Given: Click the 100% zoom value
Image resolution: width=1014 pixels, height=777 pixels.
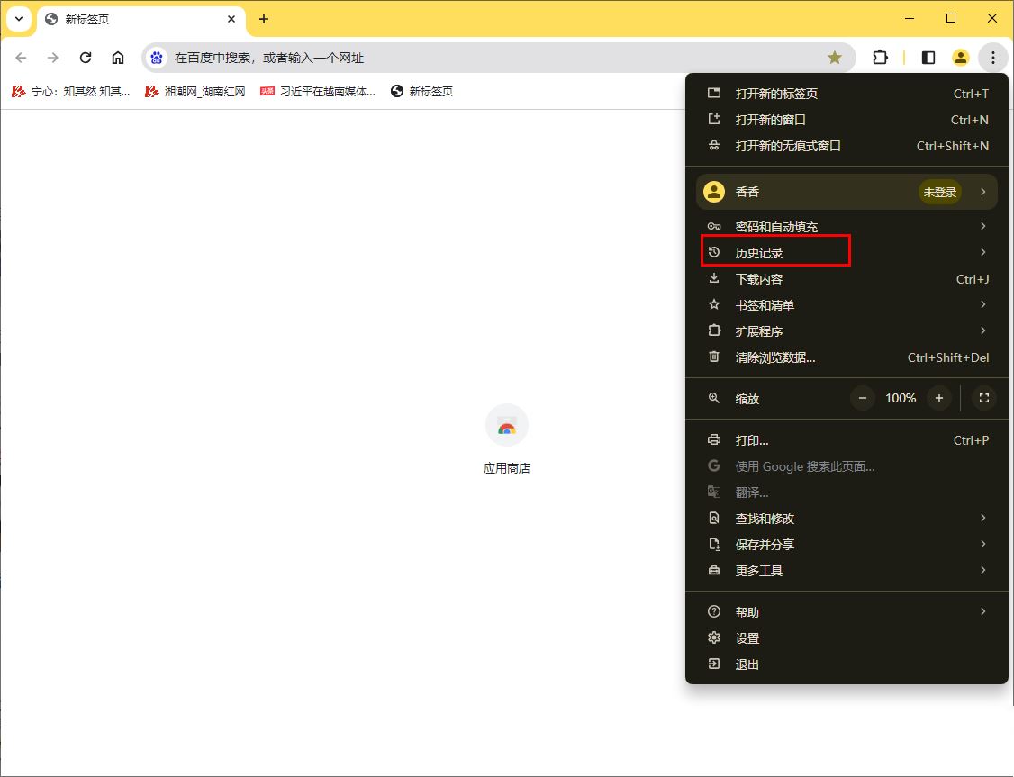Looking at the screenshot, I should [x=901, y=398].
